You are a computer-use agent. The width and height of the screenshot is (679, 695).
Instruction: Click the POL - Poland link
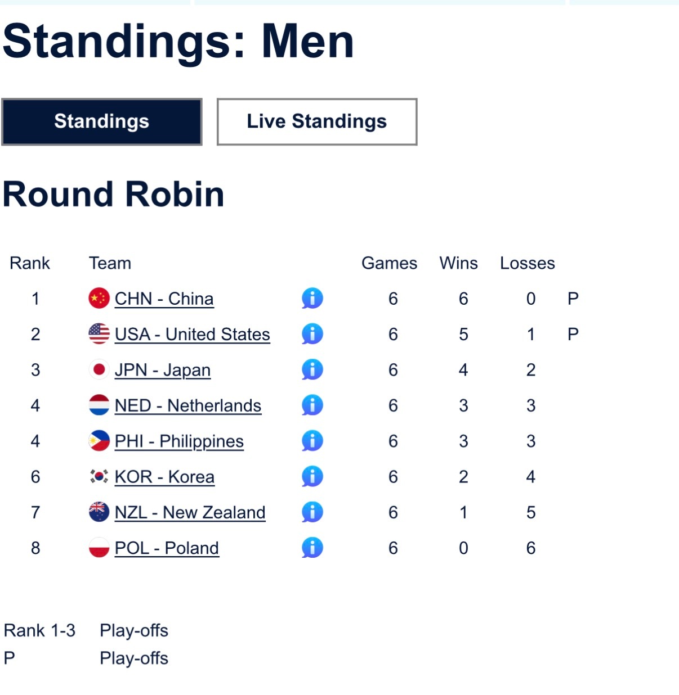point(167,548)
